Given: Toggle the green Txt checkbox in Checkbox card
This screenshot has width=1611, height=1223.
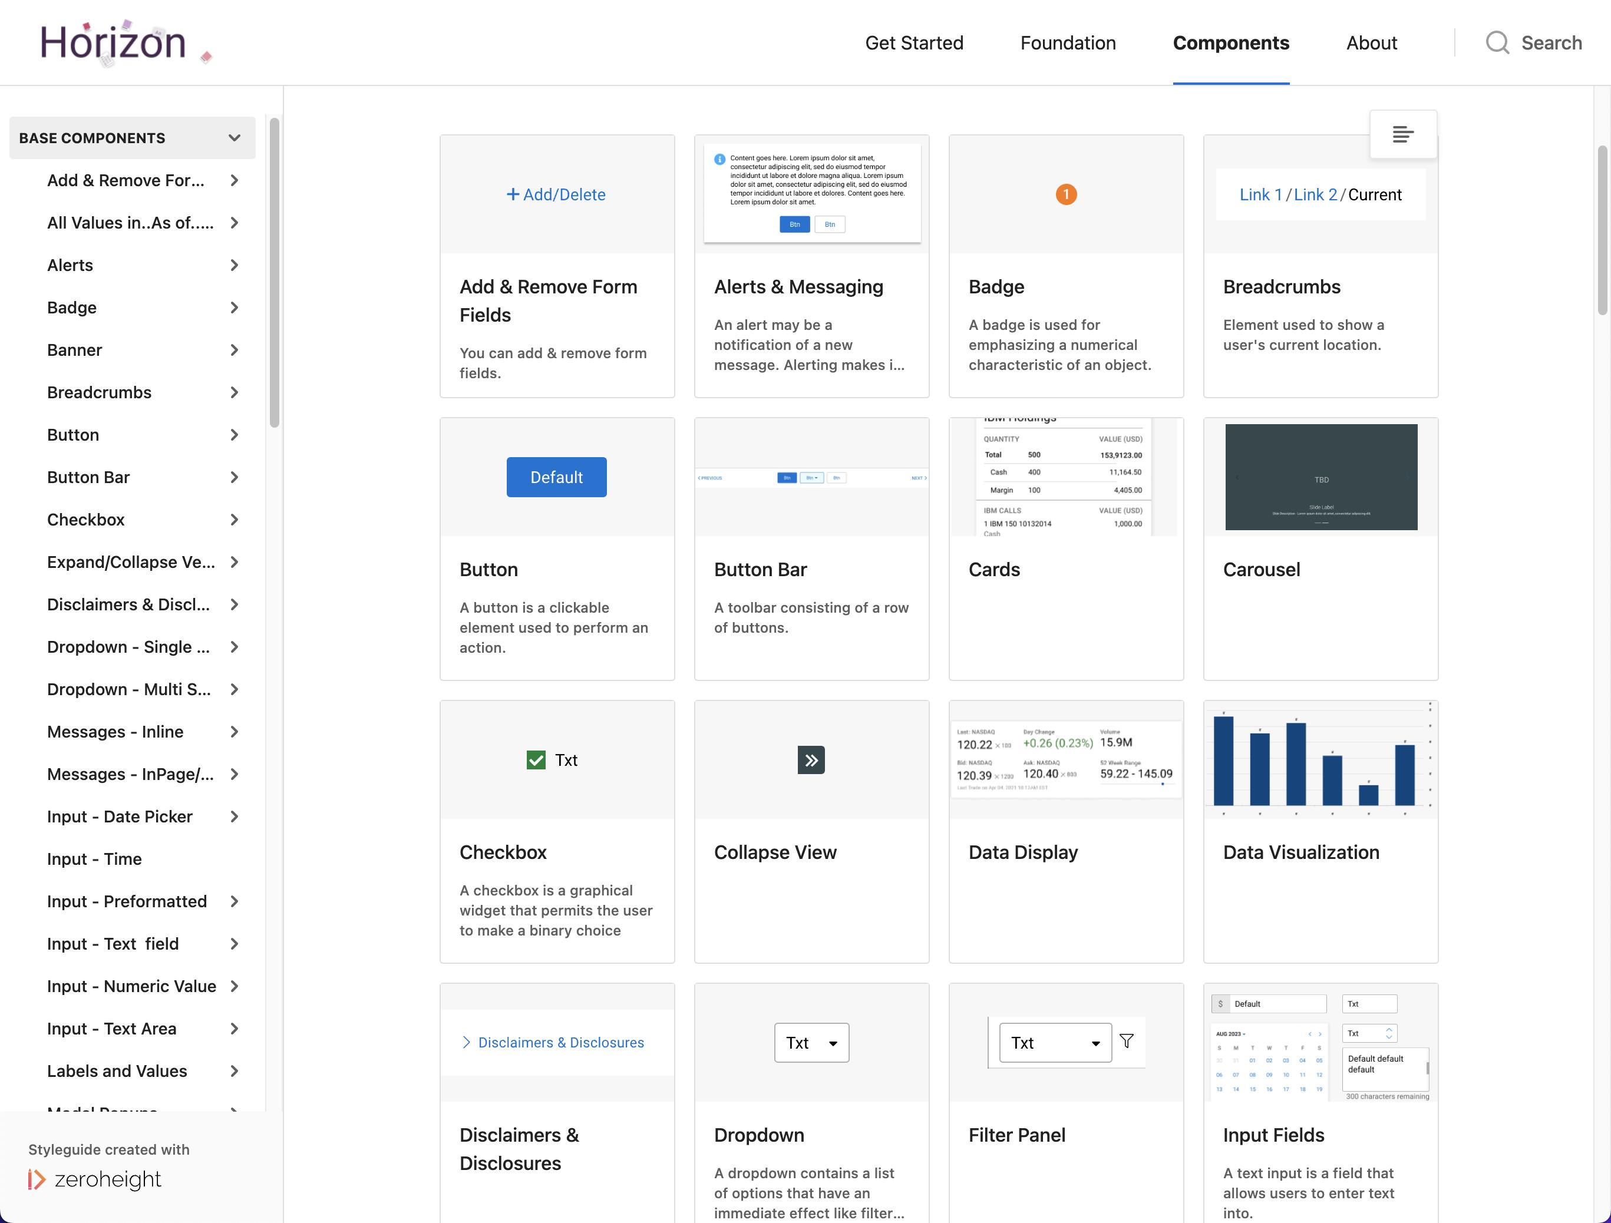Looking at the screenshot, I should (536, 760).
